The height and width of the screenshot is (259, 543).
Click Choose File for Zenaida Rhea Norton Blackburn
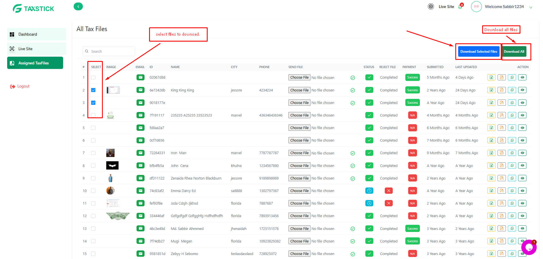pyautogui.click(x=299, y=178)
